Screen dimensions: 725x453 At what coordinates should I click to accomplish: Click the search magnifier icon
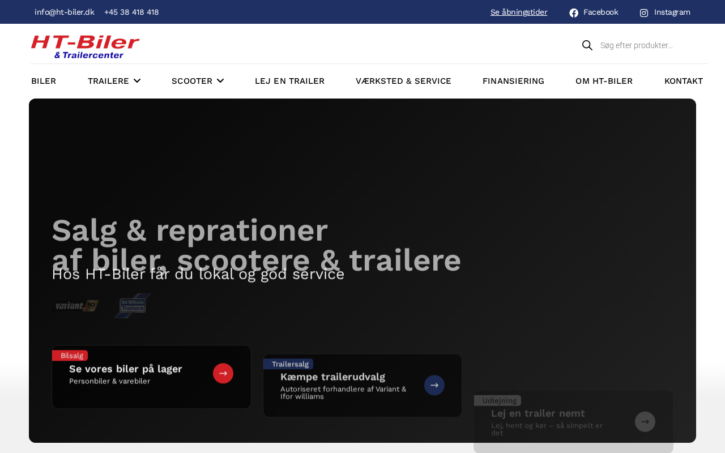(x=587, y=45)
